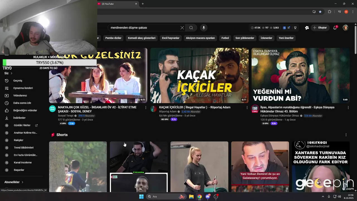Select Son yüklenenler chip
This screenshot has width=357, height=201.
[245, 38]
